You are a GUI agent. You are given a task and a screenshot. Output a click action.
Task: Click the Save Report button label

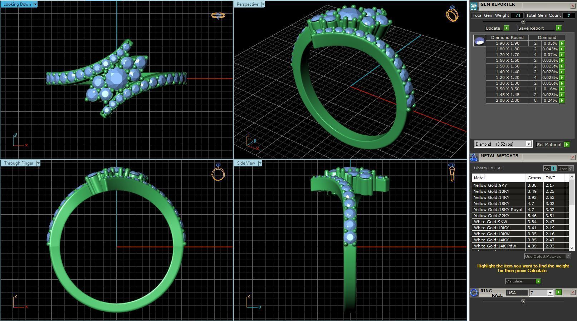pyautogui.click(x=531, y=28)
